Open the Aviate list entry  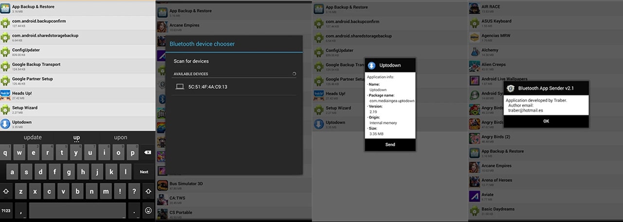tap(546, 196)
